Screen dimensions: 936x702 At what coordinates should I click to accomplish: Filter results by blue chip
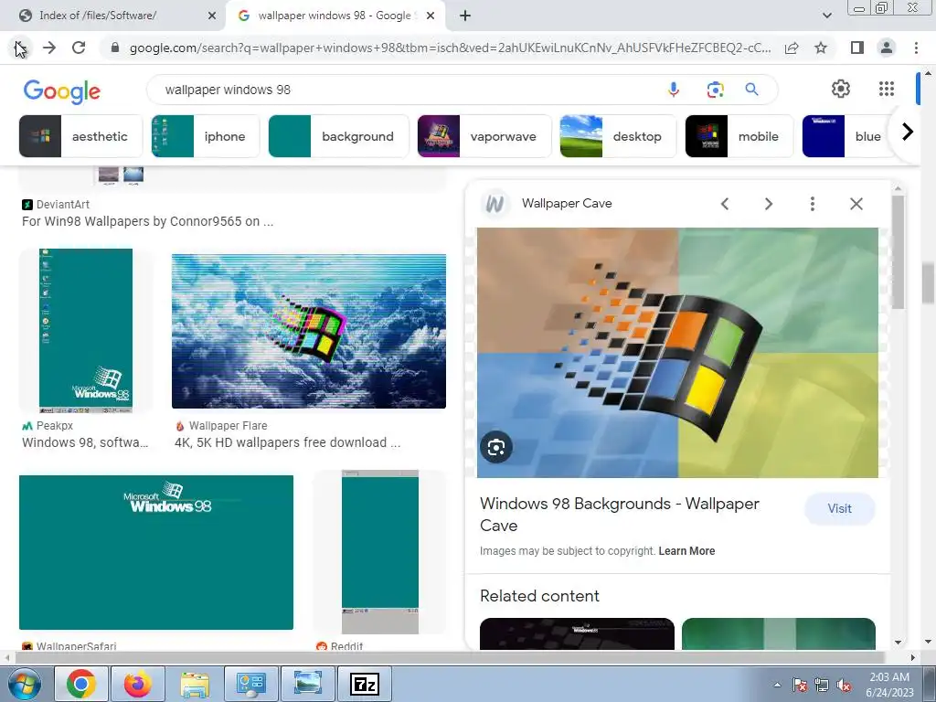pyautogui.click(x=846, y=136)
